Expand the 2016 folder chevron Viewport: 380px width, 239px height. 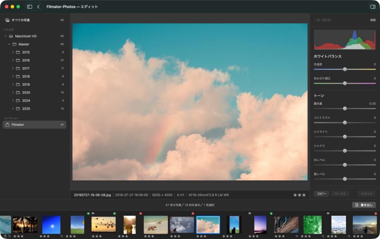click(13, 60)
